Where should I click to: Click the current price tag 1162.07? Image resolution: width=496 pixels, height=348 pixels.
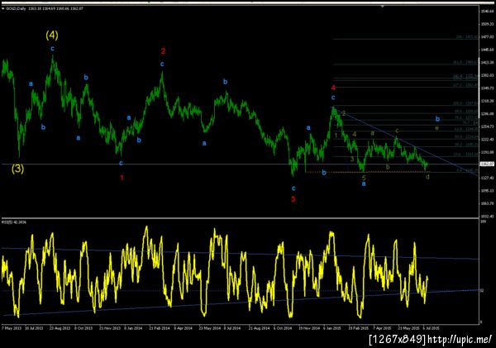pos(487,164)
